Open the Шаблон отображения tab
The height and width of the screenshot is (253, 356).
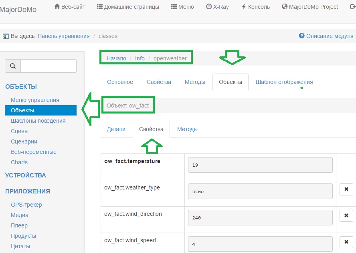[284, 82]
